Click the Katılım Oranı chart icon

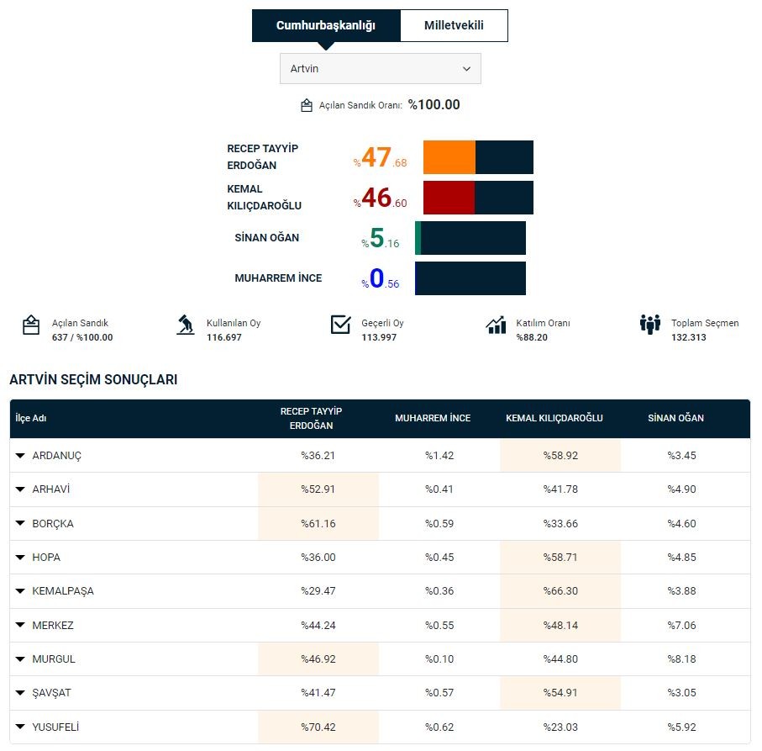tap(496, 325)
